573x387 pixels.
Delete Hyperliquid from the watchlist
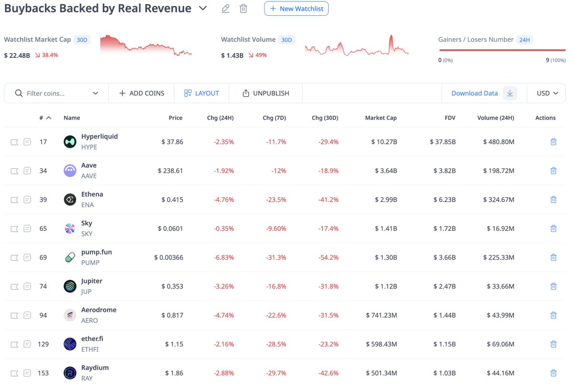[x=553, y=142]
